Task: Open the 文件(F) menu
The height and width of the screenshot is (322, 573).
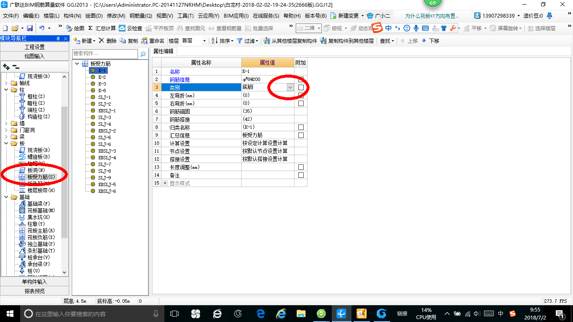Action: coord(11,16)
